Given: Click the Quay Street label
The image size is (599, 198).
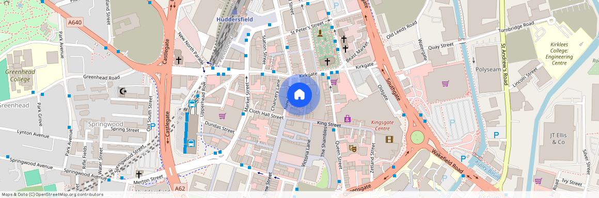Looking at the screenshot, I should tap(440, 46).
